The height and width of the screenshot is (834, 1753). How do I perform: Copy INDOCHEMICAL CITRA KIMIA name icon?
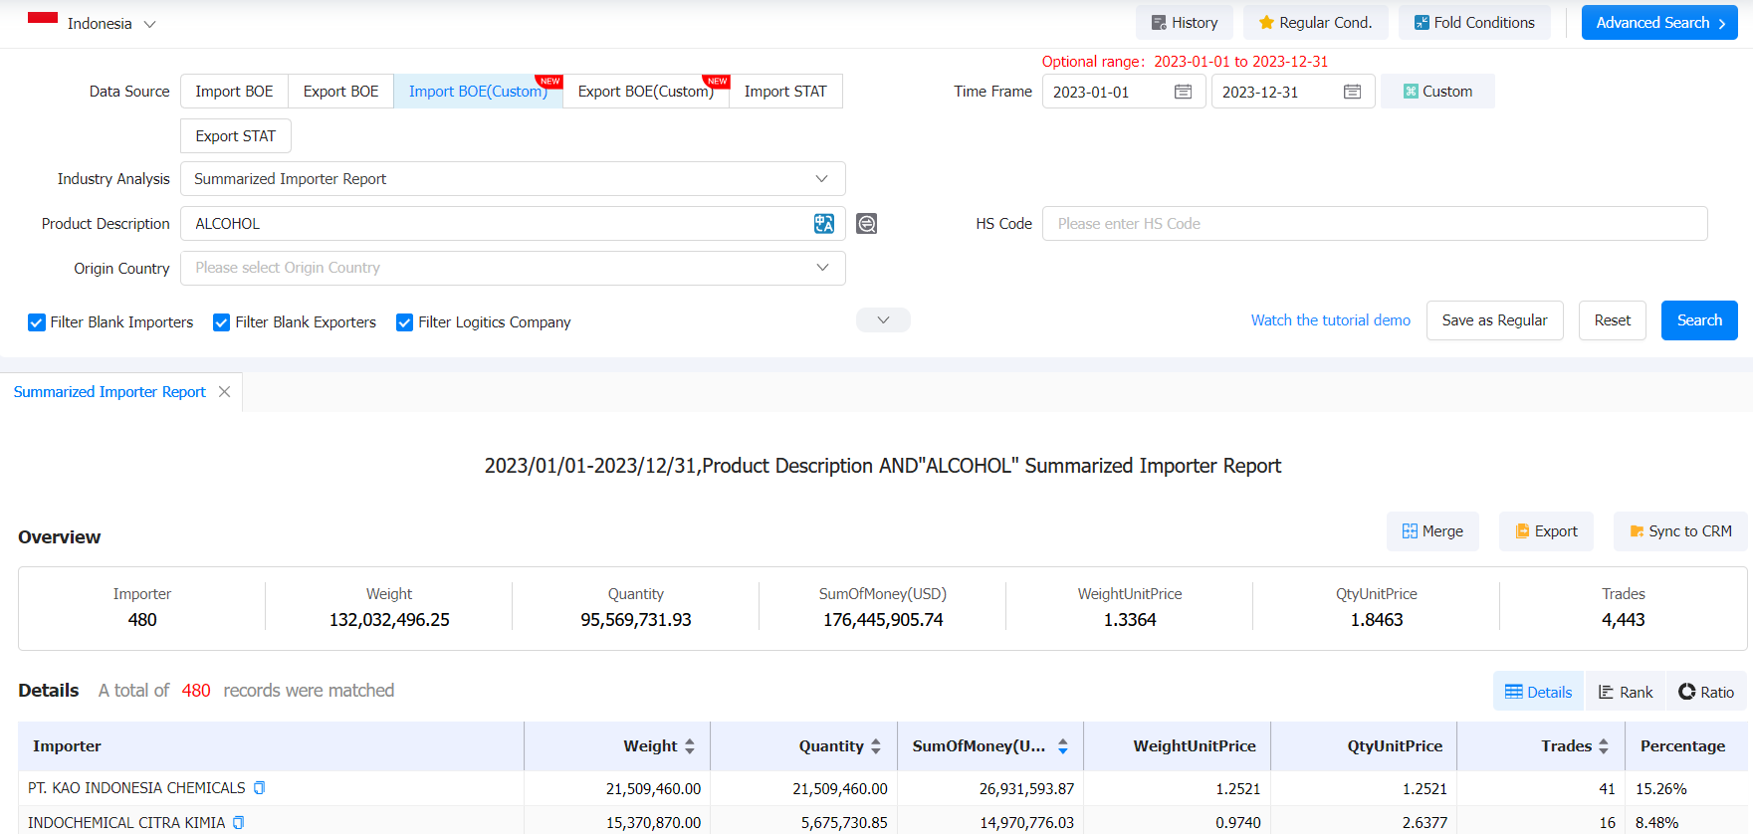tap(239, 823)
